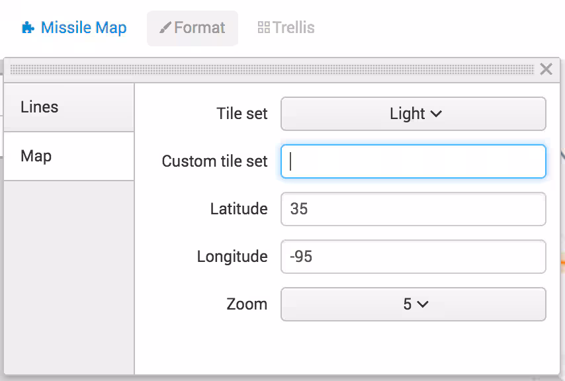This screenshot has height=381, width=565.
Task: Click the "Custom tile set" label text
Action: (x=214, y=161)
